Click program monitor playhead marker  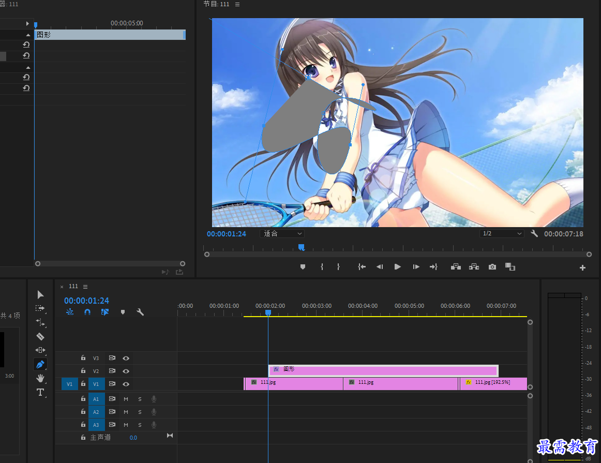301,247
